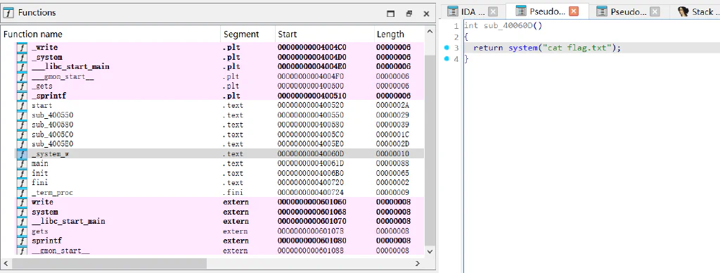Click scroll down arrow in Functions list

[x=430, y=251]
